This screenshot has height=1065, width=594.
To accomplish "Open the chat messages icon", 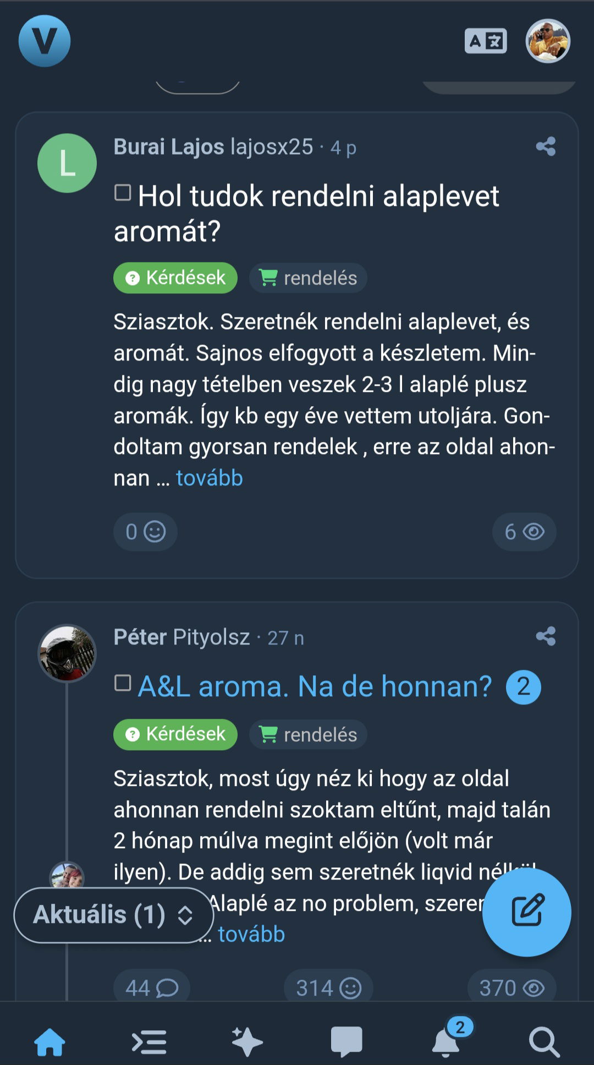I will click(346, 1042).
